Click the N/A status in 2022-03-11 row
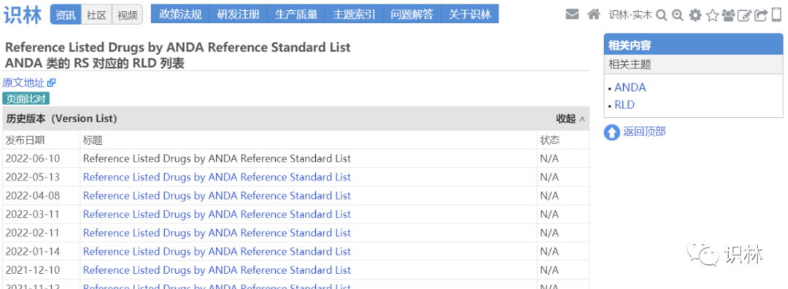Image resolution: width=788 pixels, height=289 pixels. (x=549, y=214)
